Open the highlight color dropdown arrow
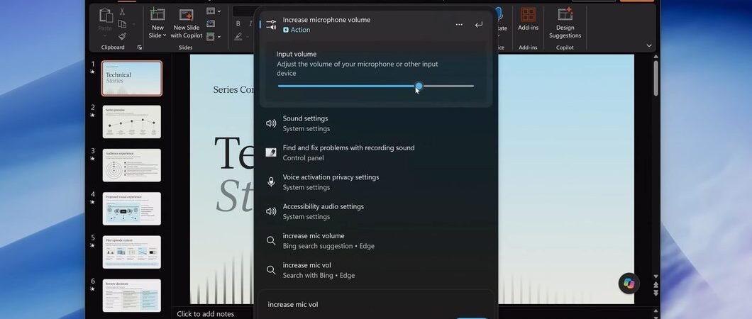Image resolution: width=752 pixels, height=319 pixels. [248, 36]
